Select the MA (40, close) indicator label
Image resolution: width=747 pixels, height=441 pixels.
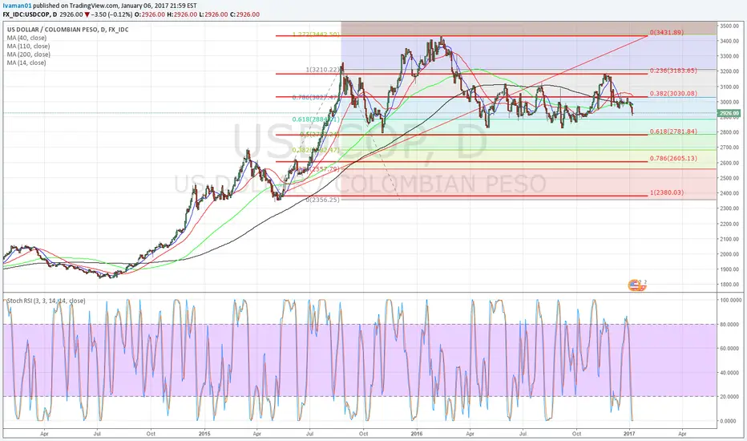[x=26, y=38]
